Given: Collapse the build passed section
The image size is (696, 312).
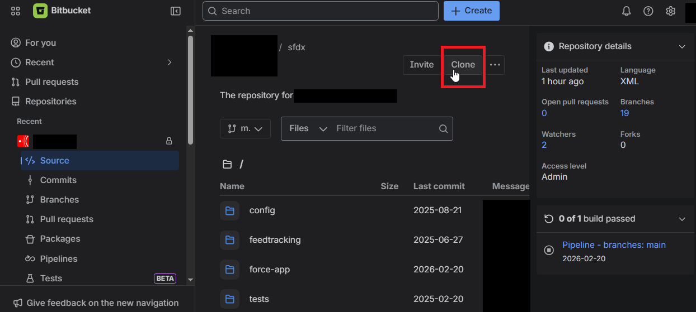Looking at the screenshot, I should pos(682,219).
